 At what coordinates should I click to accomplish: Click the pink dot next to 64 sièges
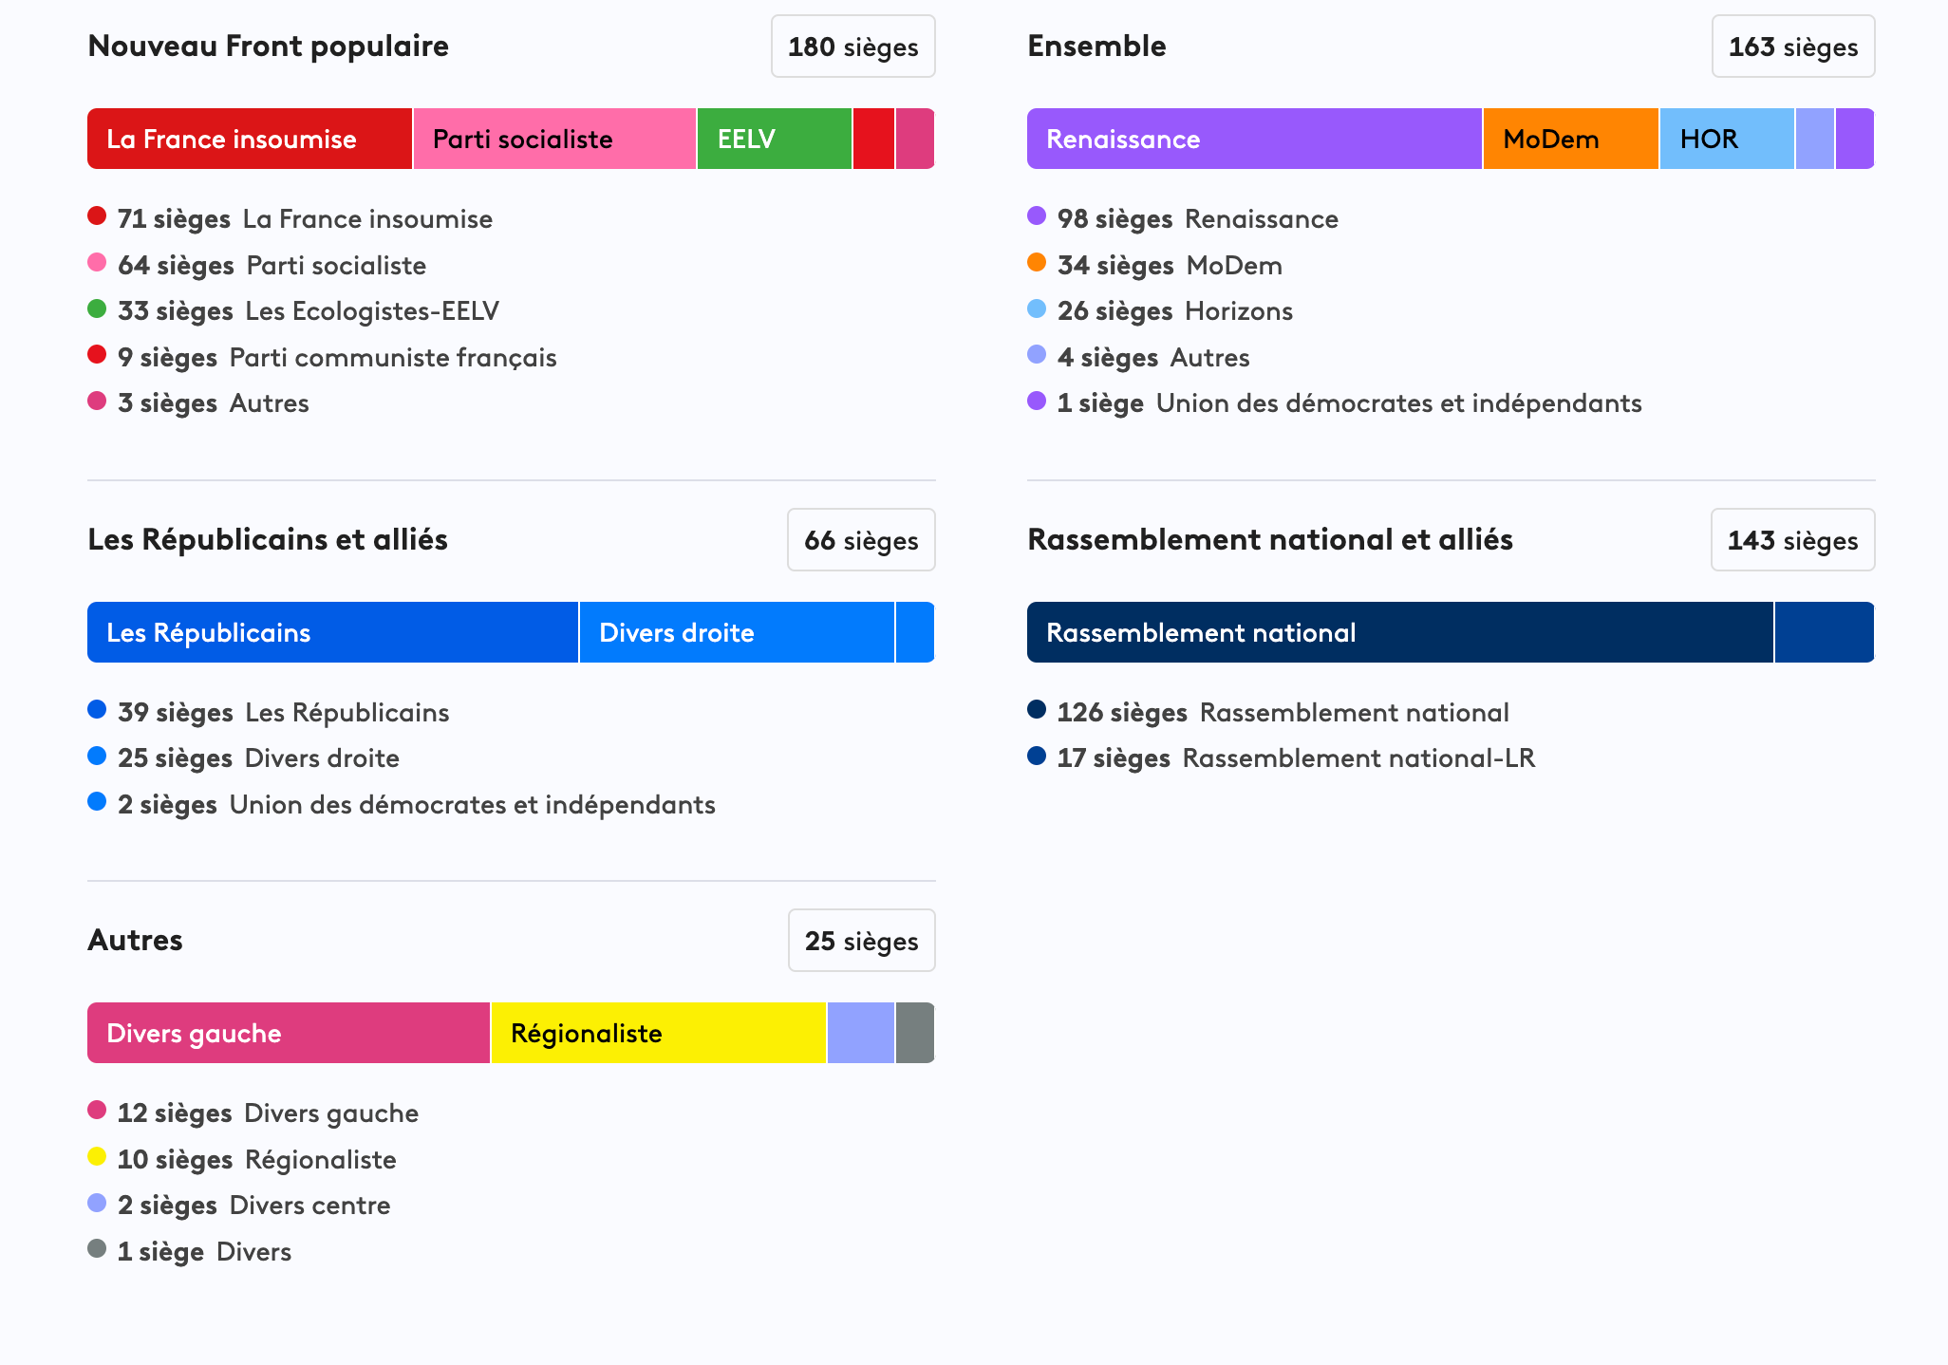tap(97, 262)
